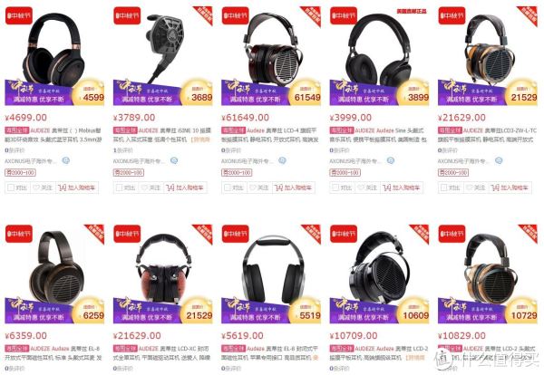
Task: Click the 券2000-100 coupon tag under iSINE 10
Action: tap(129, 173)
